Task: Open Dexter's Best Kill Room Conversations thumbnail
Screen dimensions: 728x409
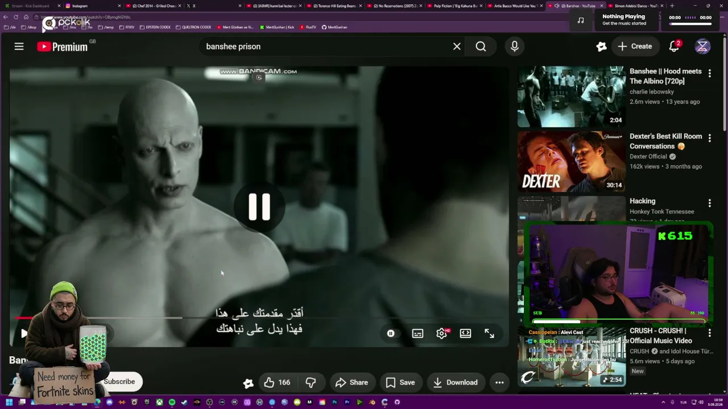Action: click(571, 162)
